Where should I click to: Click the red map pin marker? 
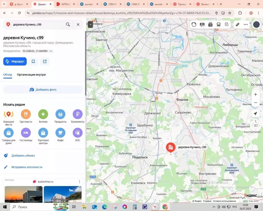tap(171, 147)
